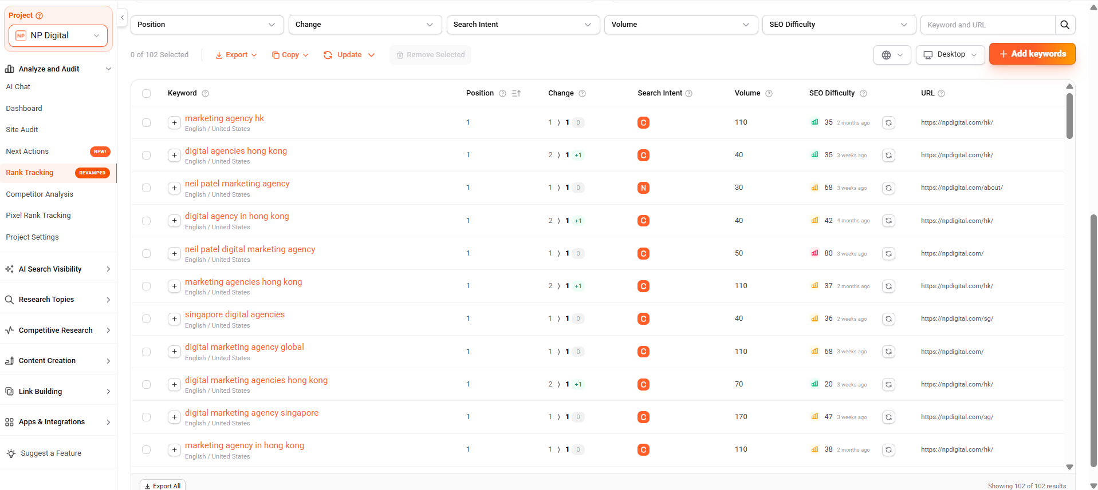Click the keyword table vertical scrollbar
This screenshot has height=490, width=1098.
pyautogui.click(x=1069, y=116)
